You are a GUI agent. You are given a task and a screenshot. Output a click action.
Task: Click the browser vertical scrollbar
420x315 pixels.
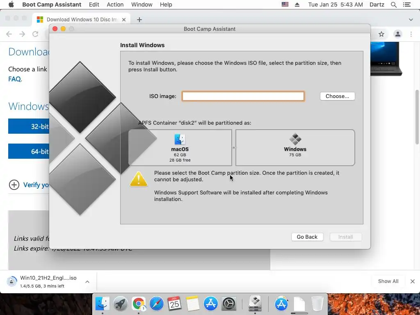coord(417,117)
